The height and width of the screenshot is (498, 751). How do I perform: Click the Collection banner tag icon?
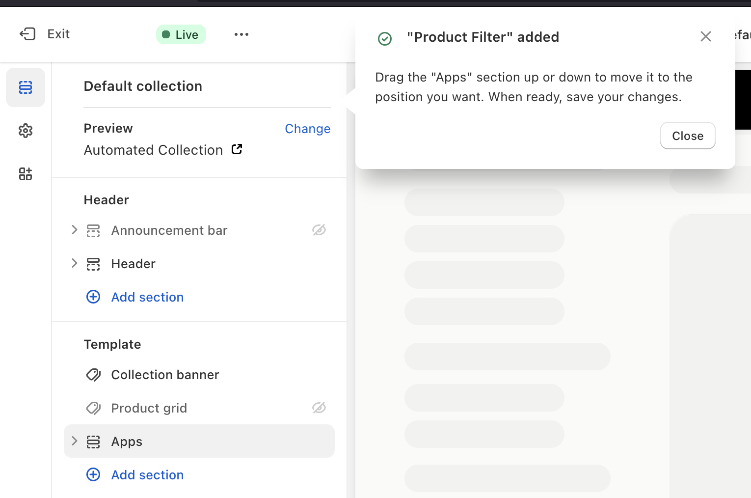[93, 375]
